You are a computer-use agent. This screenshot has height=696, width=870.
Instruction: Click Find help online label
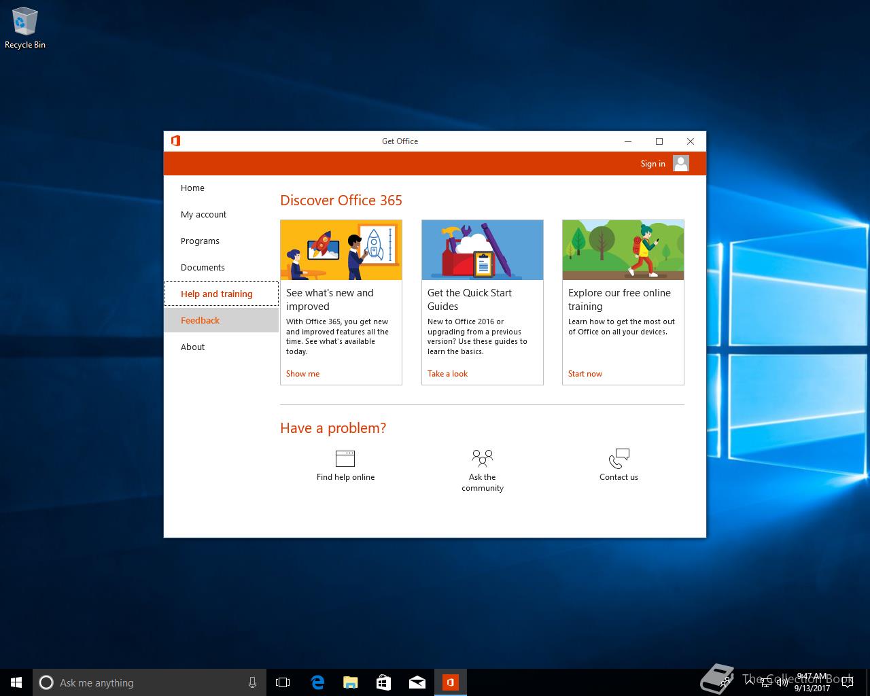coord(345,476)
